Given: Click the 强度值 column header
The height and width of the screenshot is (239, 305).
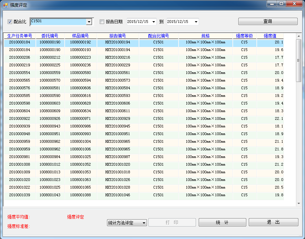Looking at the screenshot, I should [270, 36].
